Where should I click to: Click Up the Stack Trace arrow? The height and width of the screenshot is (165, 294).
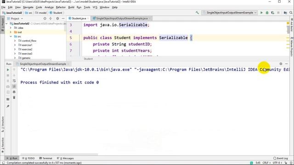tap(14, 70)
